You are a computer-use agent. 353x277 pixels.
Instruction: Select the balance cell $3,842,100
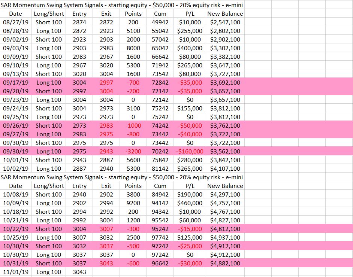coord(225,160)
